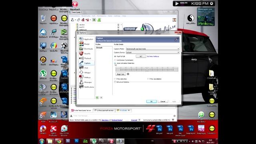Click the Dismiss link in news bar
This screenshot has height=144, width=256.
[x=134, y=120]
